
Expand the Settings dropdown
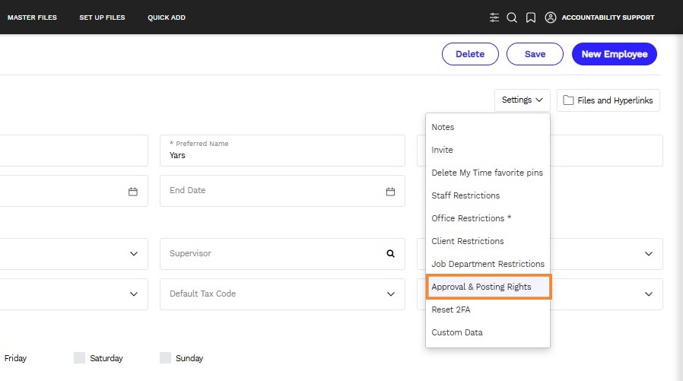click(x=523, y=100)
